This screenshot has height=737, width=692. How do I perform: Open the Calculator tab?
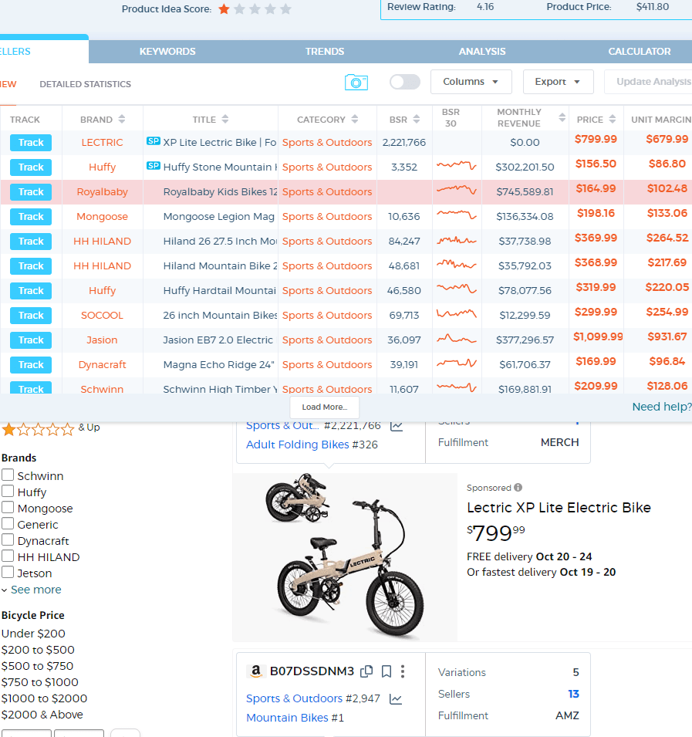[x=639, y=52]
